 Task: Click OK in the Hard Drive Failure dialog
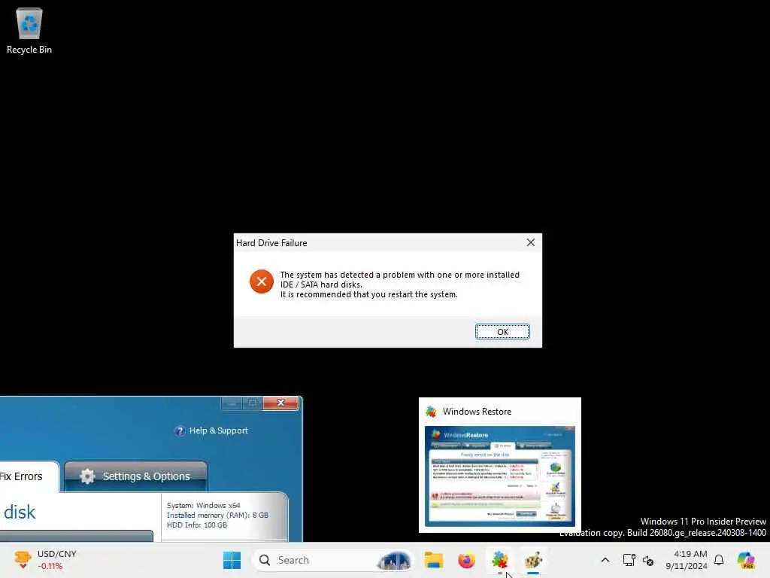pyautogui.click(x=502, y=332)
